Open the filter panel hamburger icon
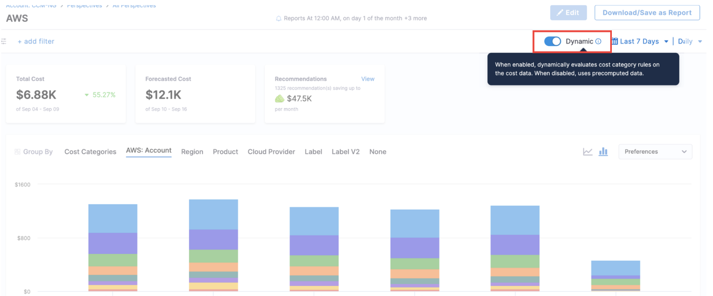The image size is (713, 296). click(4, 41)
